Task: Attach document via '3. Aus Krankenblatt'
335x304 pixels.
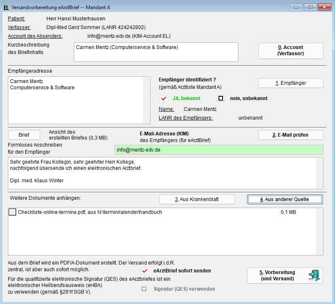Action: [x=197, y=199]
